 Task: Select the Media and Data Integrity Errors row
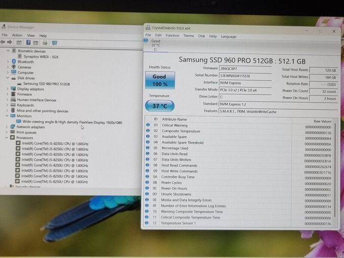click(239, 200)
